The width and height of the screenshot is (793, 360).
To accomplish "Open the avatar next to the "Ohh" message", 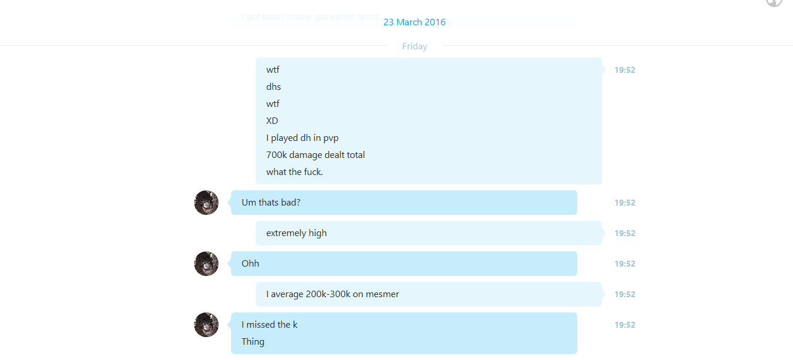I will coord(206,264).
